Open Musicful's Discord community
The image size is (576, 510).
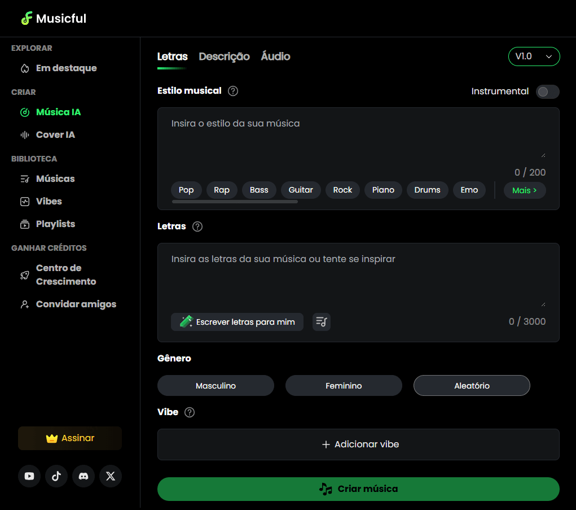[x=83, y=476]
